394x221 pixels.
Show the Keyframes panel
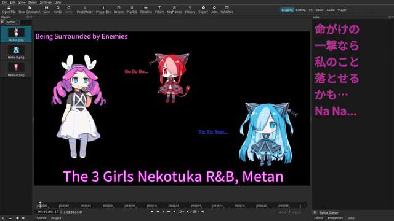click(174, 10)
